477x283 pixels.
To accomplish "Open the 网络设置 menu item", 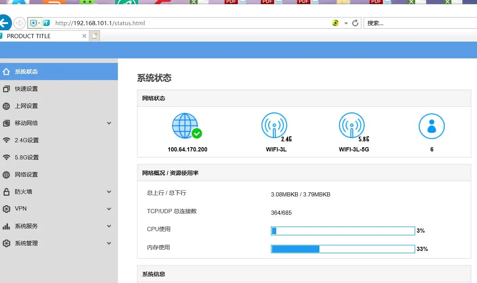I will point(59,175).
